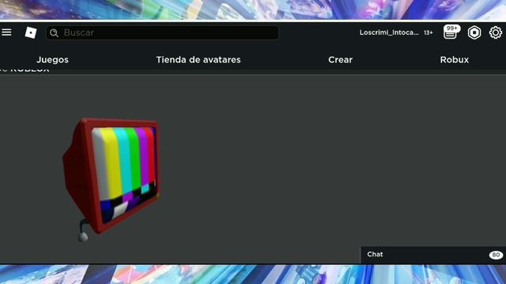Go to the Juegos tab

tap(52, 60)
